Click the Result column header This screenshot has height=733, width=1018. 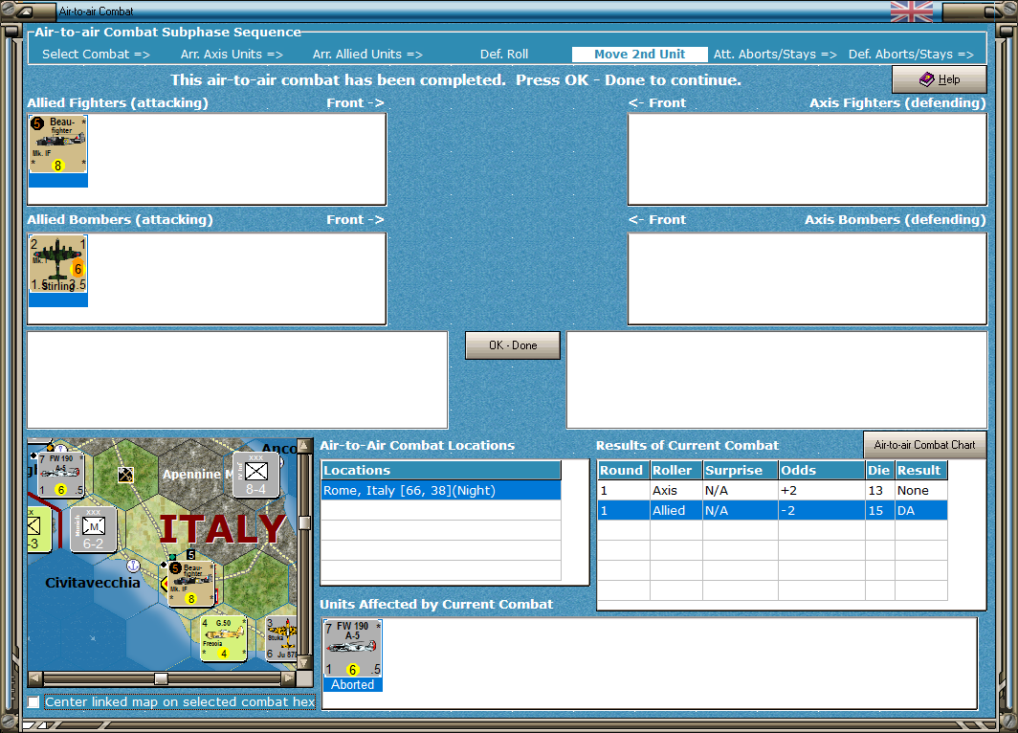point(920,470)
